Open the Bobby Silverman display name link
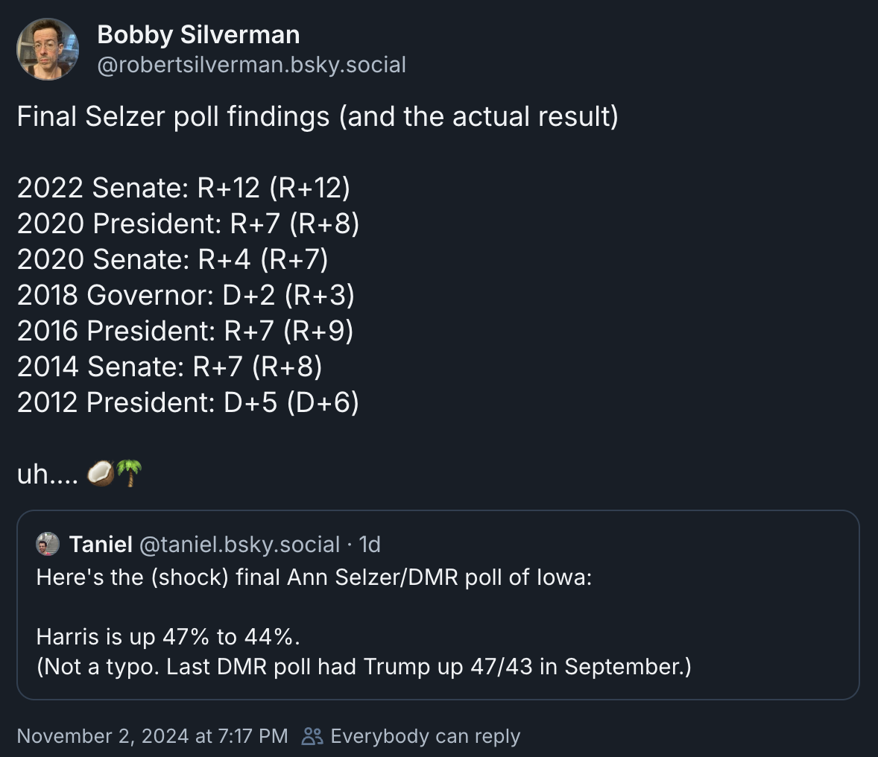This screenshot has width=878, height=757. tap(198, 34)
